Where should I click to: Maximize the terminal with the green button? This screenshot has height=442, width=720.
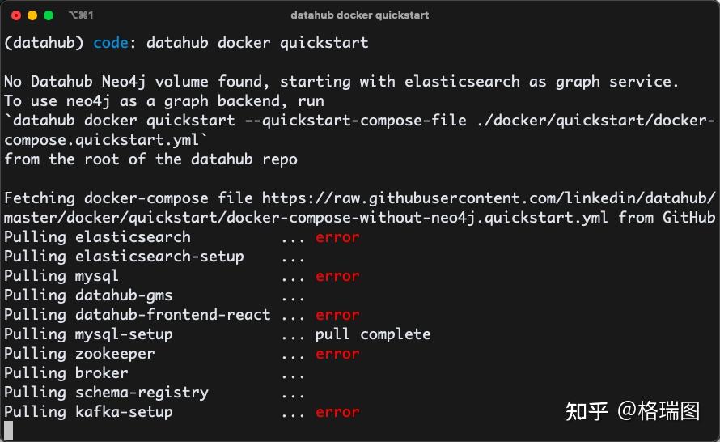[49, 15]
